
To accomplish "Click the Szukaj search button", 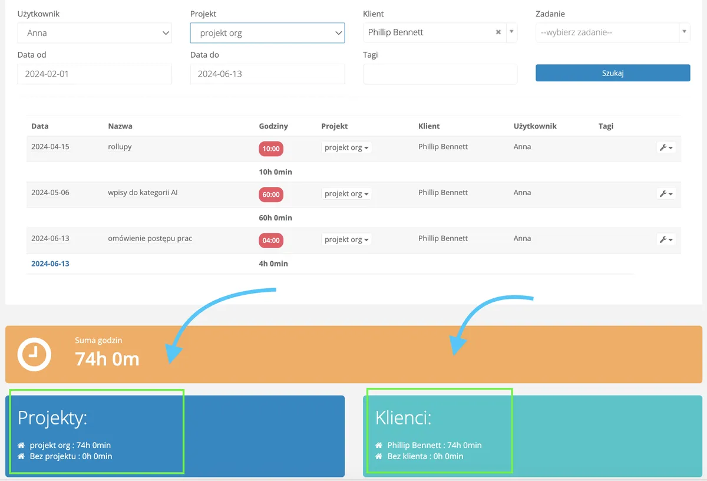I will tap(613, 73).
